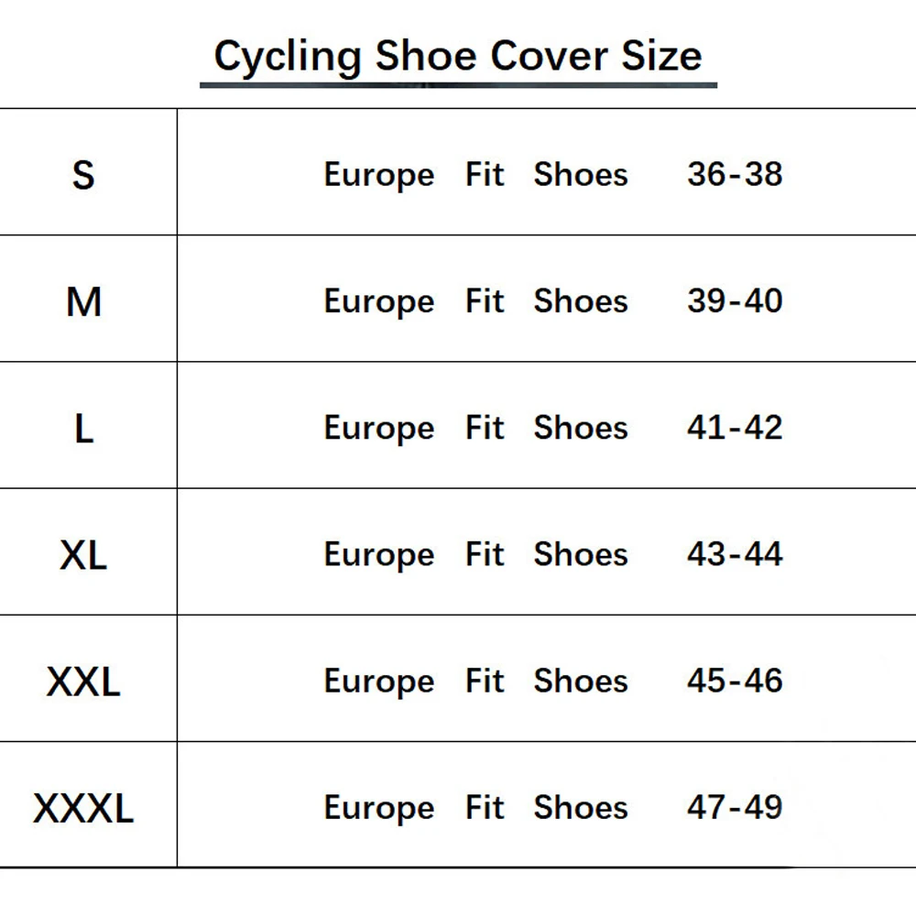Image resolution: width=916 pixels, height=916 pixels.
Task: Click the 39-40 shoe size range
Action: tap(735, 301)
